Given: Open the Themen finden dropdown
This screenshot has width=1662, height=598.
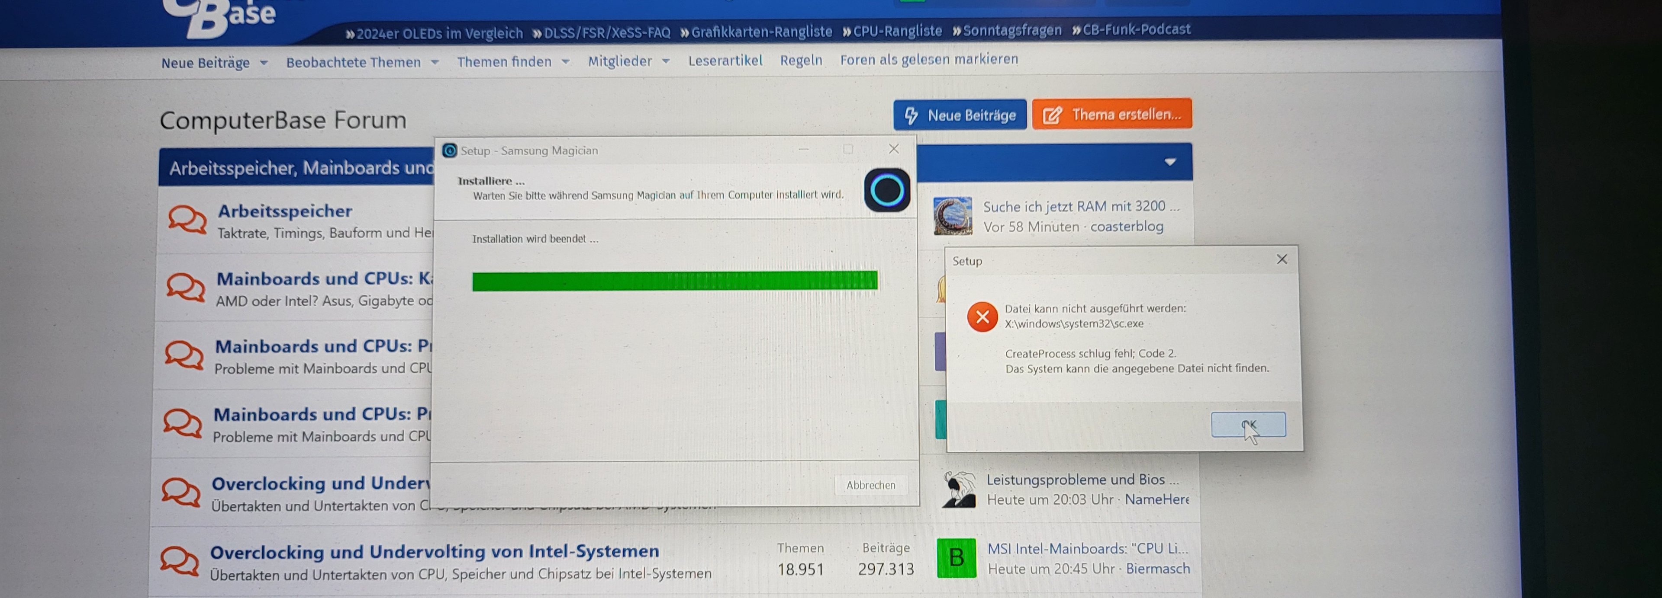Looking at the screenshot, I should coord(566,62).
